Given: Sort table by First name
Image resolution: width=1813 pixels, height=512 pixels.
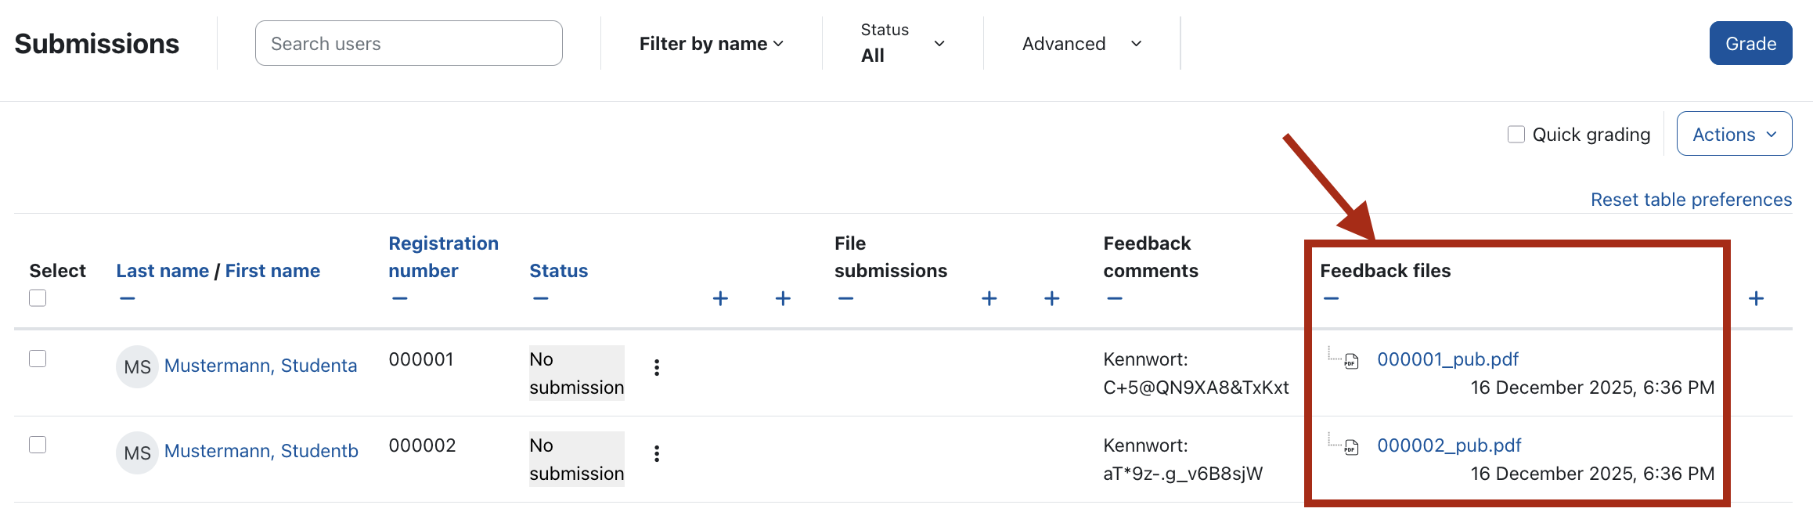Looking at the screenshot, I should point(272,271).
